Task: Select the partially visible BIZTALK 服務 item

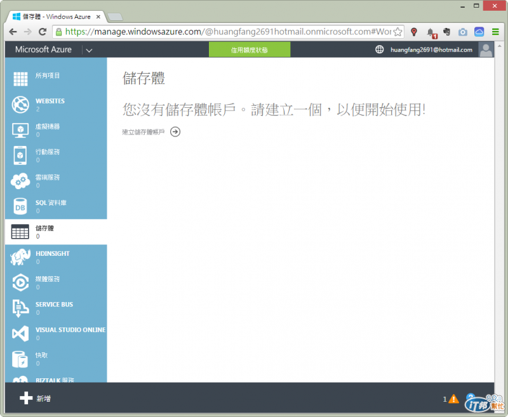Action: (x=55, y=380)
